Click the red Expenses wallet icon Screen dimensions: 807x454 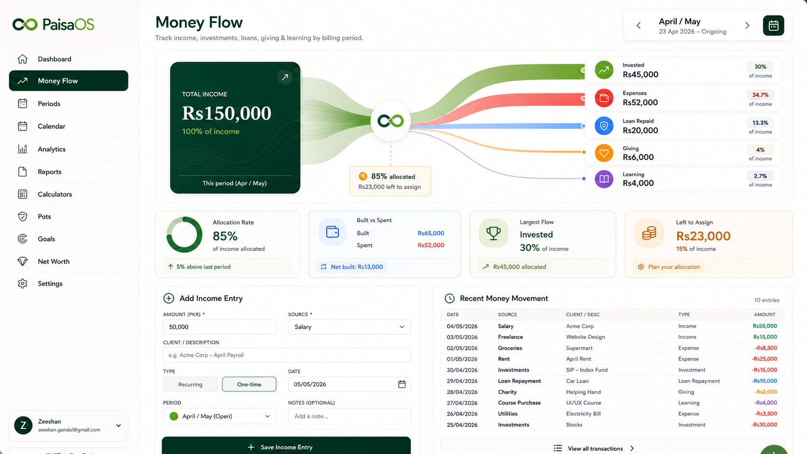coord(604,98)
